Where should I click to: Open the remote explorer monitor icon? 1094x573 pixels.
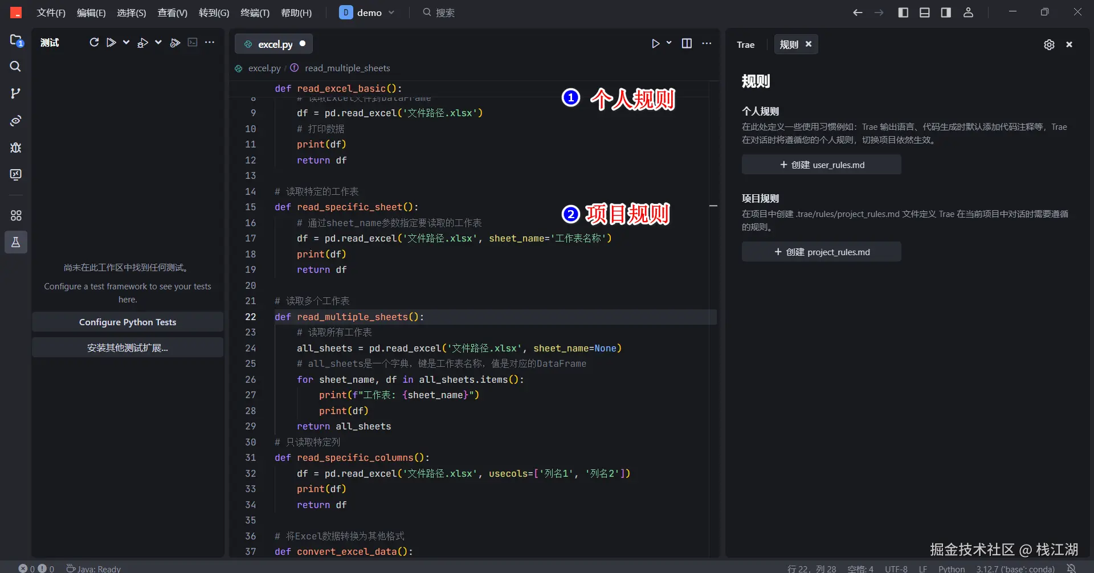[16, 175]
